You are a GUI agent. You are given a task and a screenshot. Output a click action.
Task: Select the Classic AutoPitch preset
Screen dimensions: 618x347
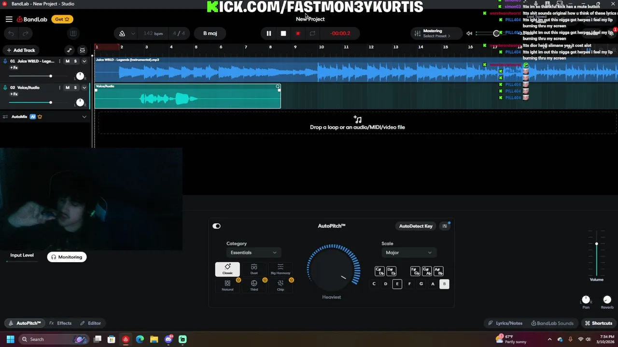(x=227, y=269)
